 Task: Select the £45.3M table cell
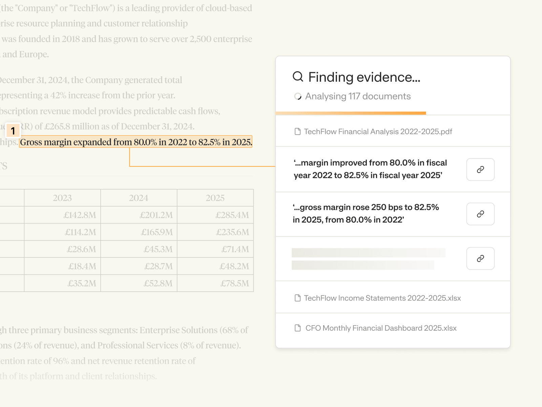click(139, 249)
